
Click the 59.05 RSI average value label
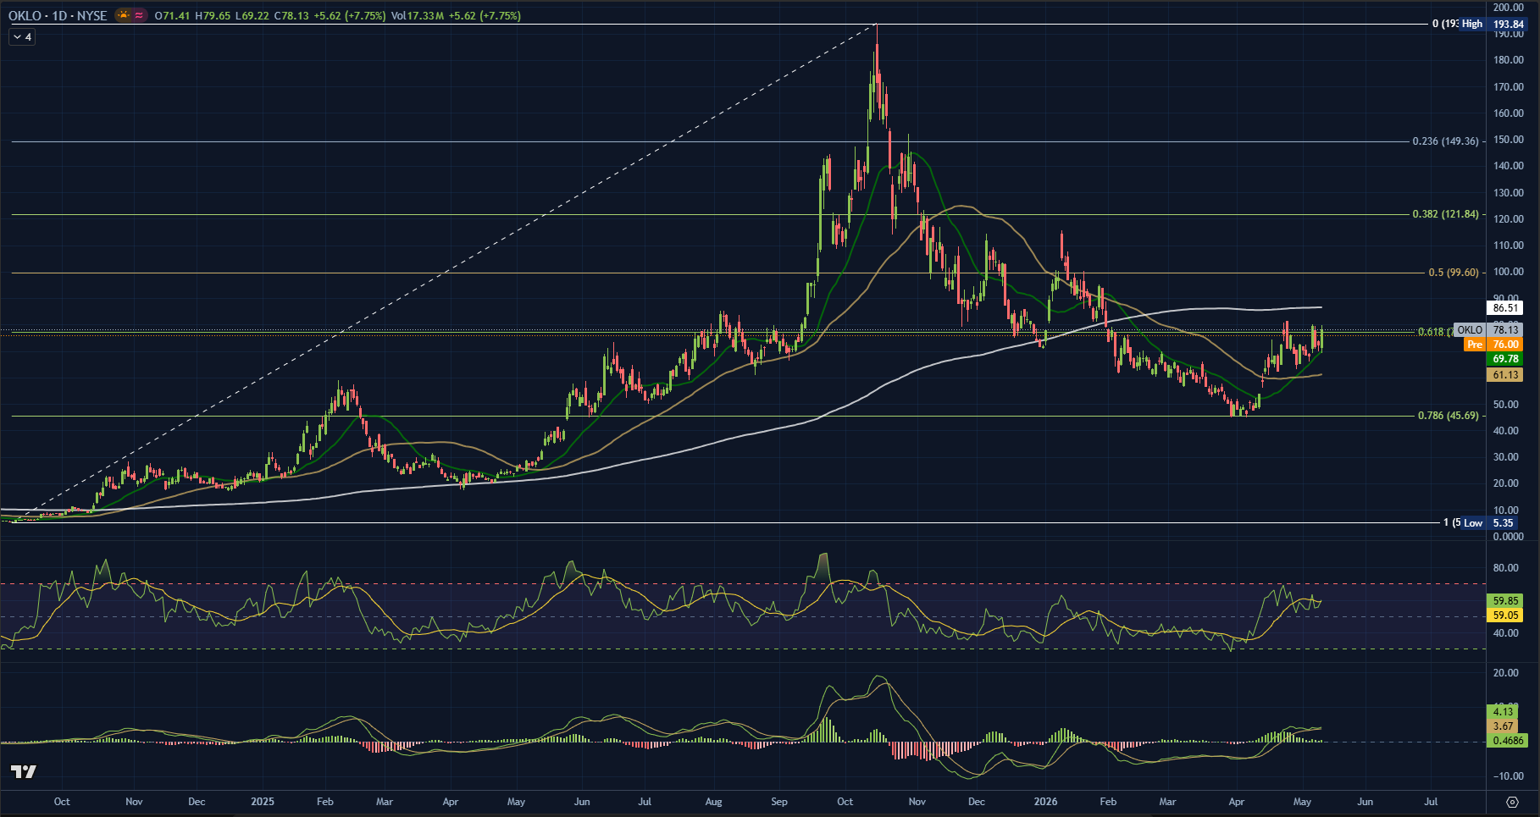click(x=1505, y=616)
